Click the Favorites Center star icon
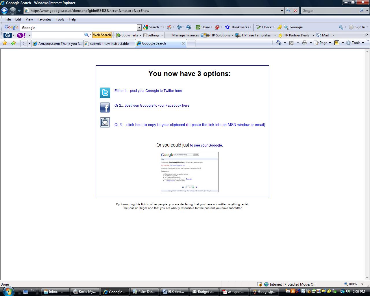Viewport: 370px width, 296px height. [5, 43]
